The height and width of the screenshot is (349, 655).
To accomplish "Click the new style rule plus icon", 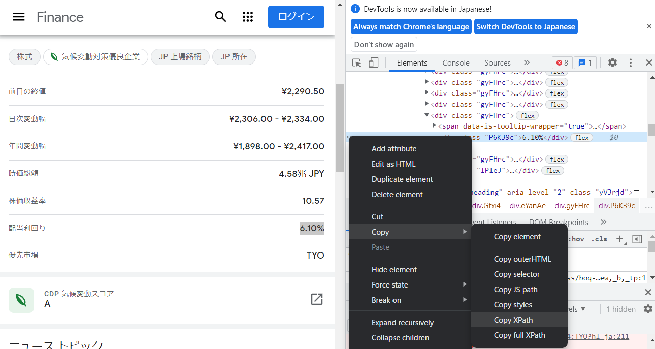I will [619, 239].
